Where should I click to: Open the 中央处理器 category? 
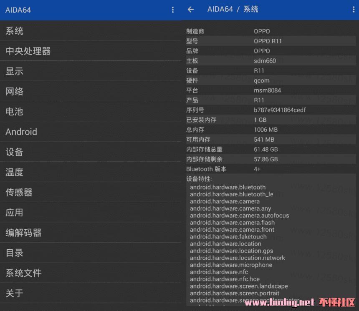coord(91,51)
